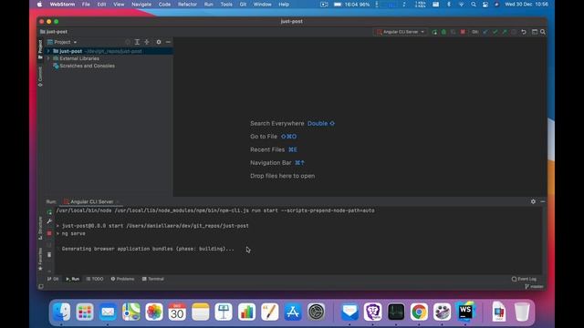Screen dimensions: 584x328
Task: Click the WebStorm app menu
Action: 62,5
